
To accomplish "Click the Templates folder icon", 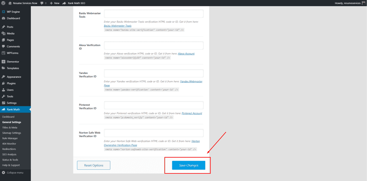I will coord(3,68).
